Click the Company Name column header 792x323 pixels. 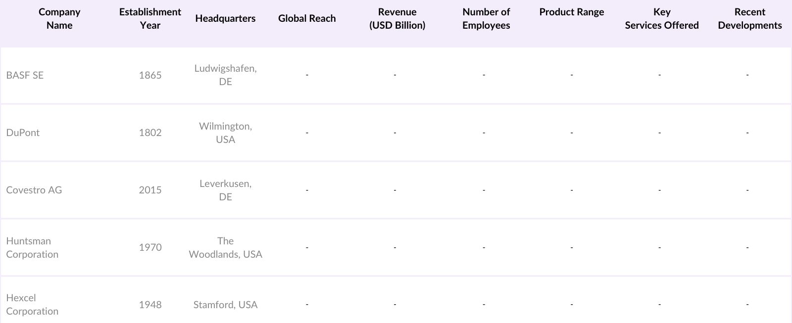coord(59,18)
